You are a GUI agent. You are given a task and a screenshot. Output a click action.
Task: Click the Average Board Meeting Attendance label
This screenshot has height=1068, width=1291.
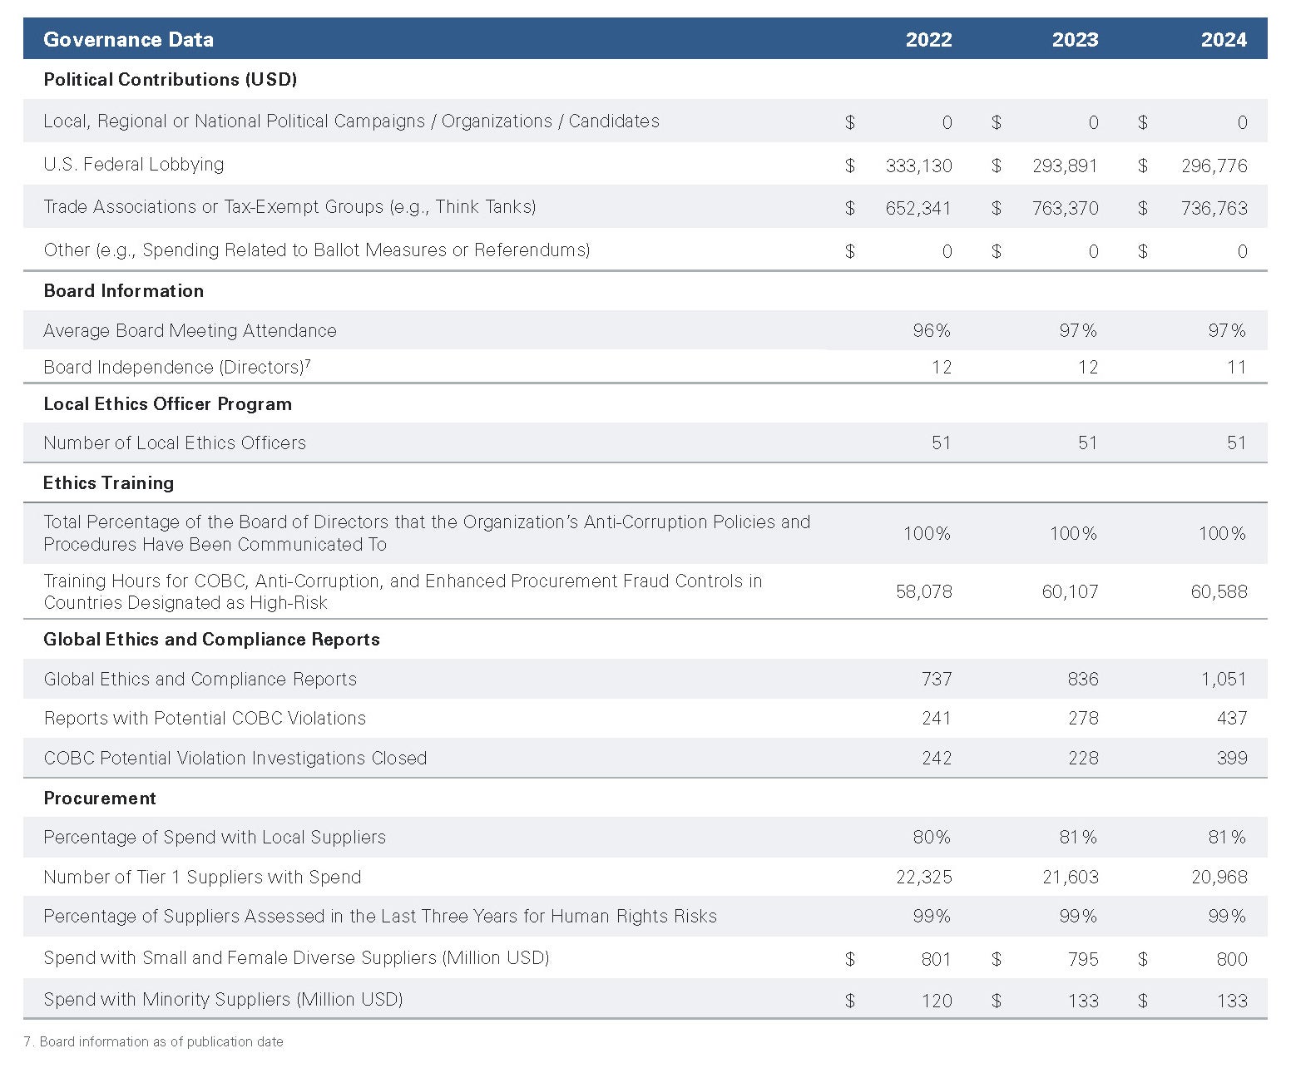[190, 331]
